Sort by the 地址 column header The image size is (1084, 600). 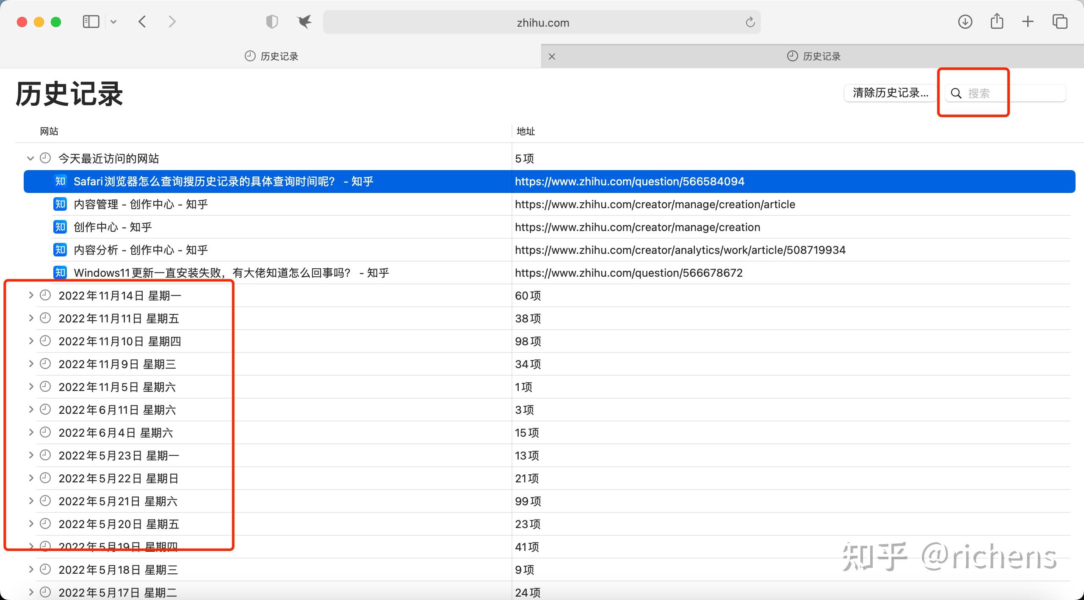tap(525, 131)
